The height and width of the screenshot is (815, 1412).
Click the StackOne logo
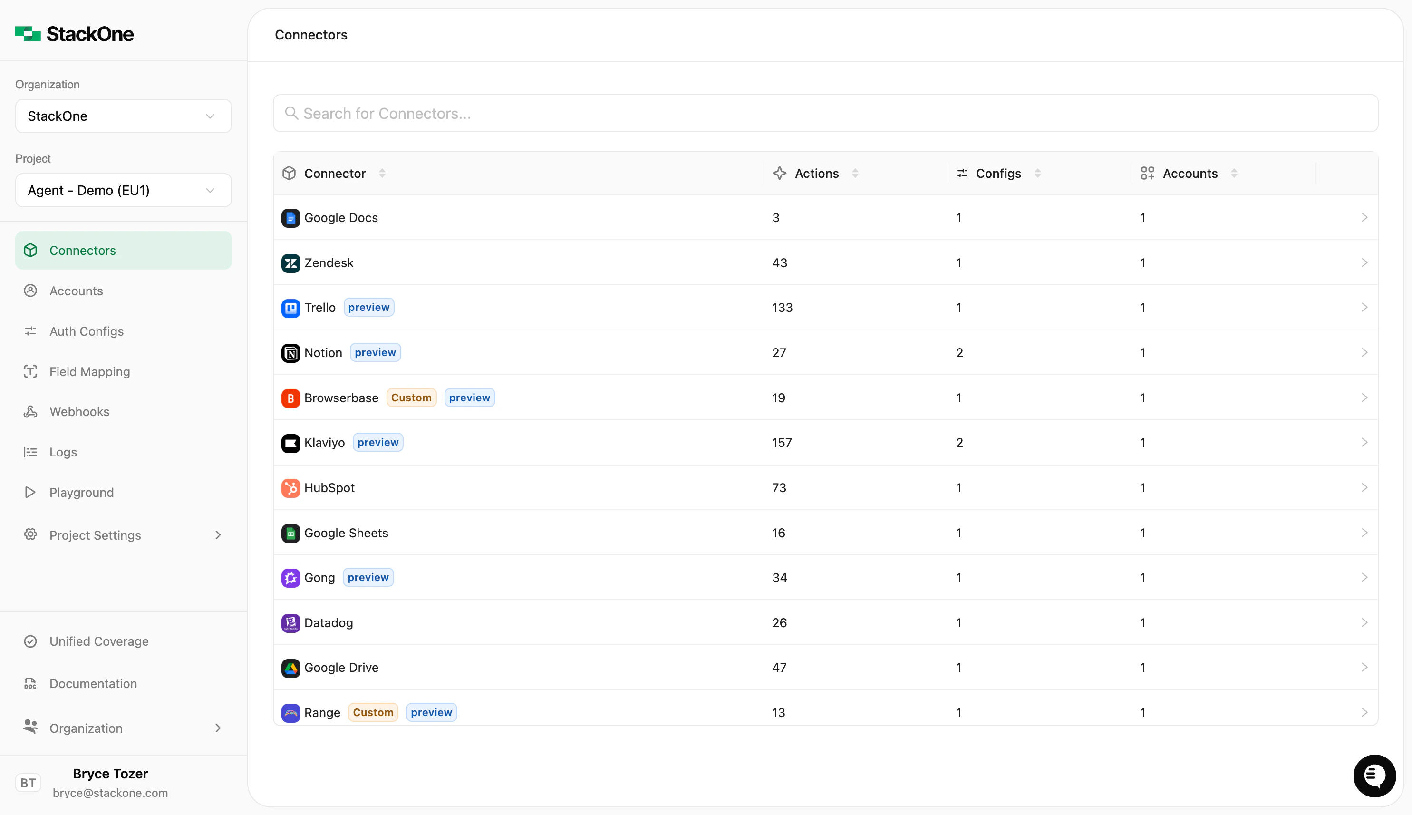point(75,34)
